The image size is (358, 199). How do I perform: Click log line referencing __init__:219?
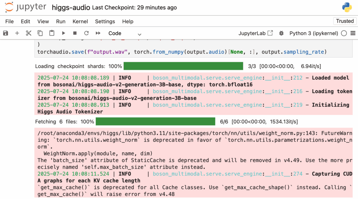[193, 108]
